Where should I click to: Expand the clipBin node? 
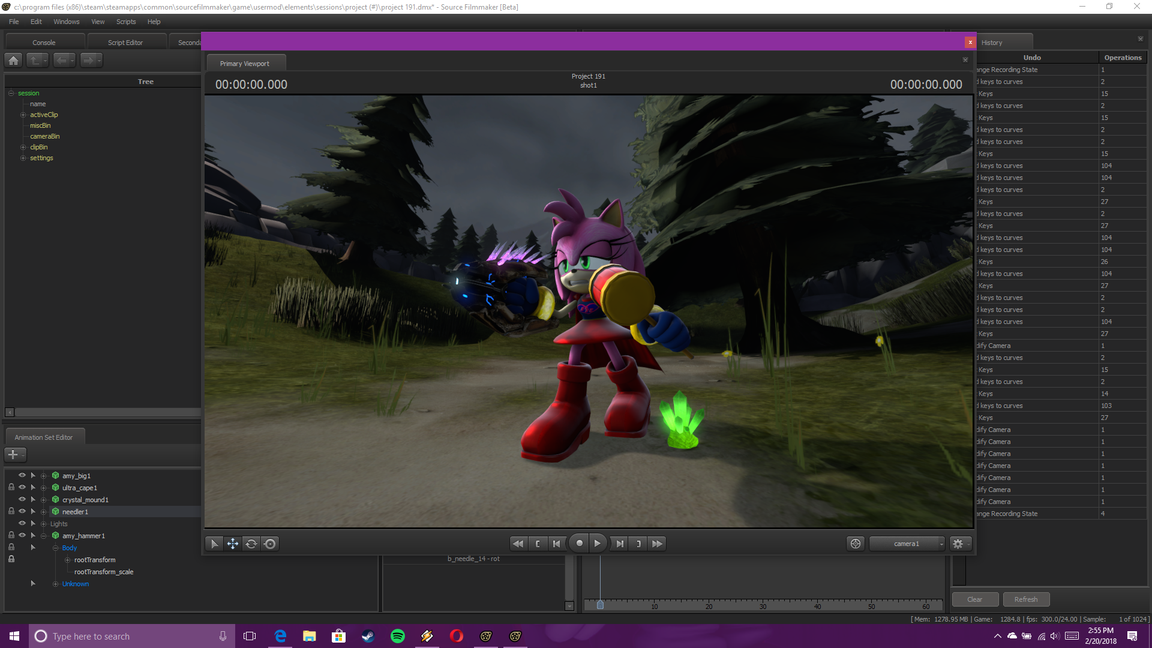[x=23, y=147]
